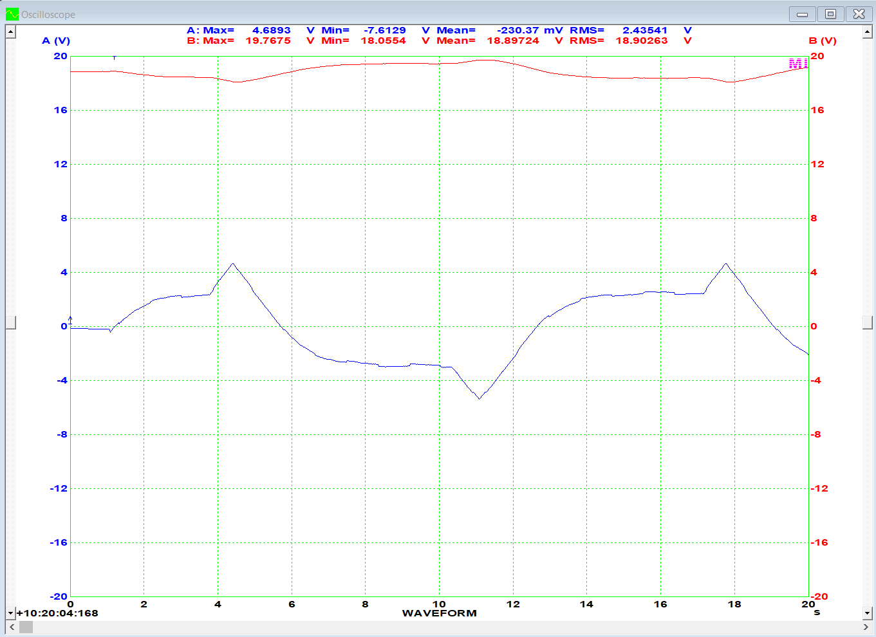Screen dimensions: 876x637
Task: Click the 'B (V)' channel axis label
Action: pos(823,41)
